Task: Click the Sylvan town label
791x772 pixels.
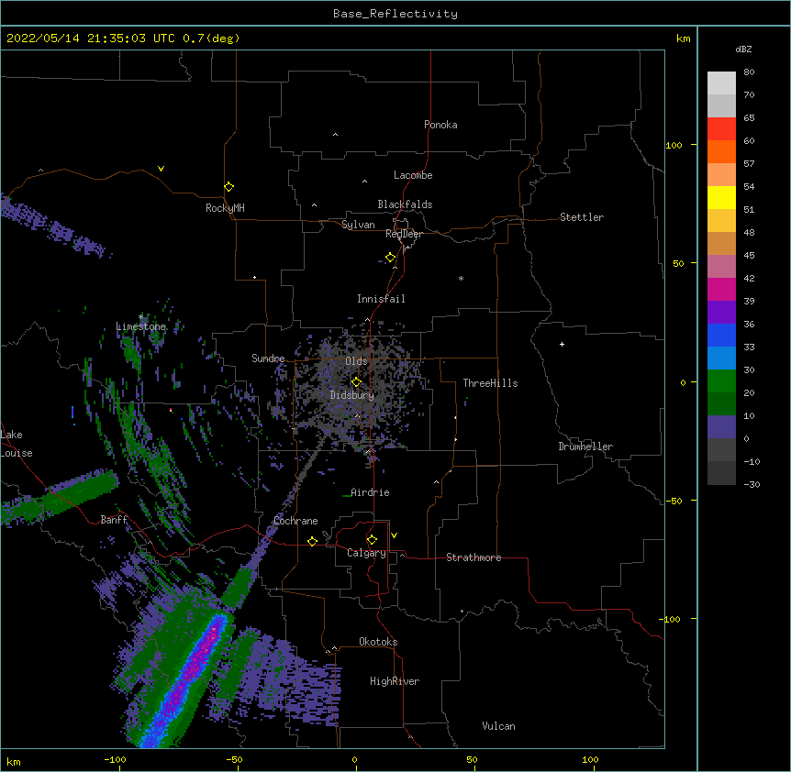Action: [358, 225]
